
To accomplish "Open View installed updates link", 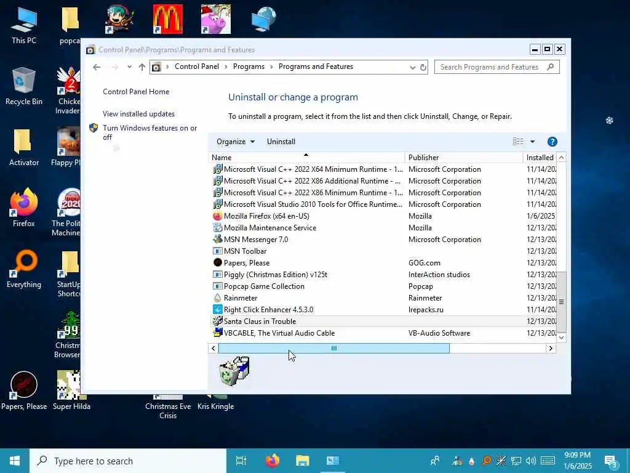I will (138, 114).
